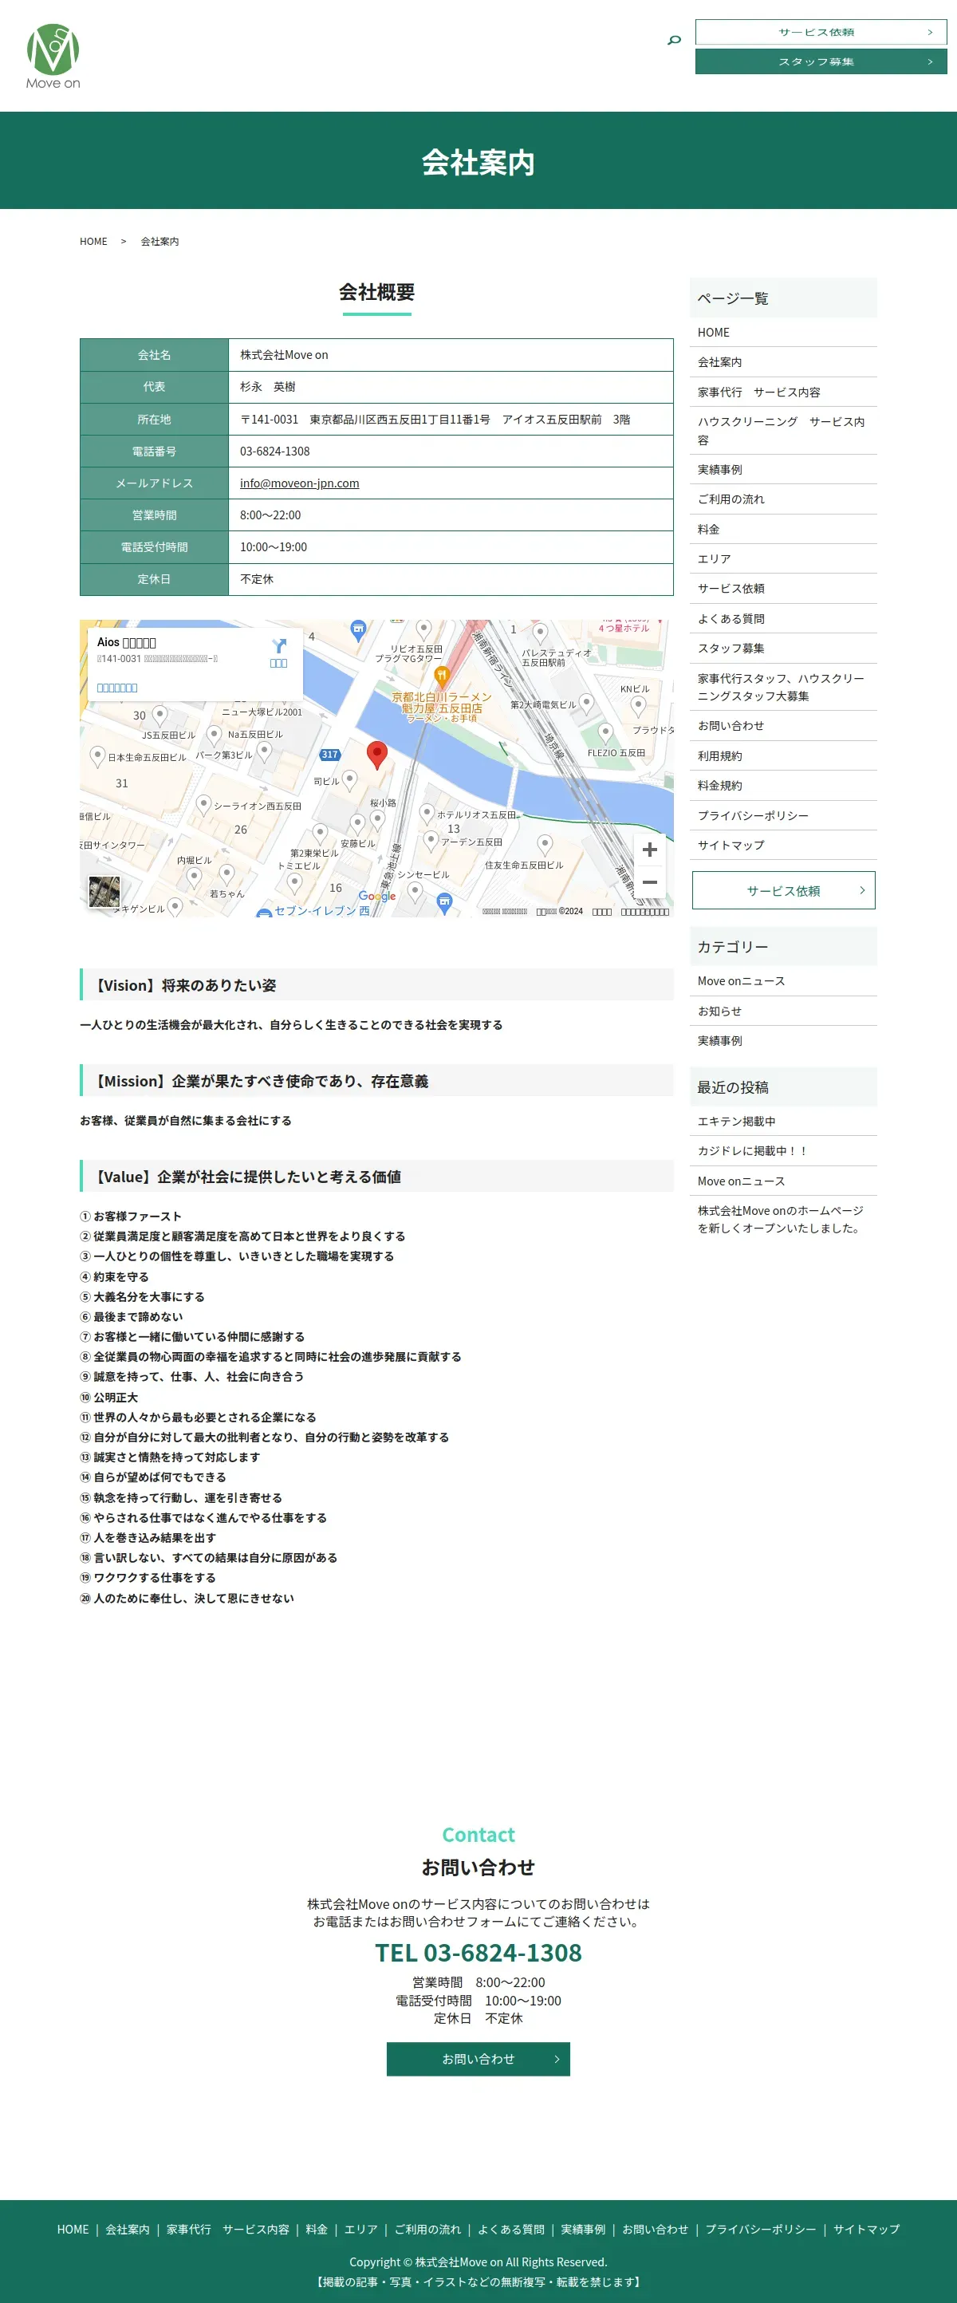The width and height of the screenshot is (957, 2303).
Task: Click the セブン-イレブン marker on map
Action: click(x=265, y=913)
